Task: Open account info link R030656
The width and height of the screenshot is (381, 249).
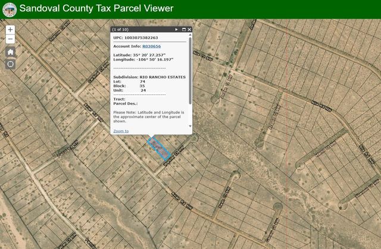Action: click(151, 46)
